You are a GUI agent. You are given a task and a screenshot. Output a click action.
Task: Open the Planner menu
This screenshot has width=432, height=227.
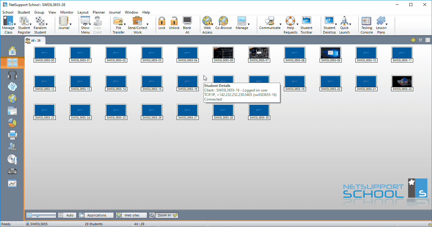(x=99, y=12)
